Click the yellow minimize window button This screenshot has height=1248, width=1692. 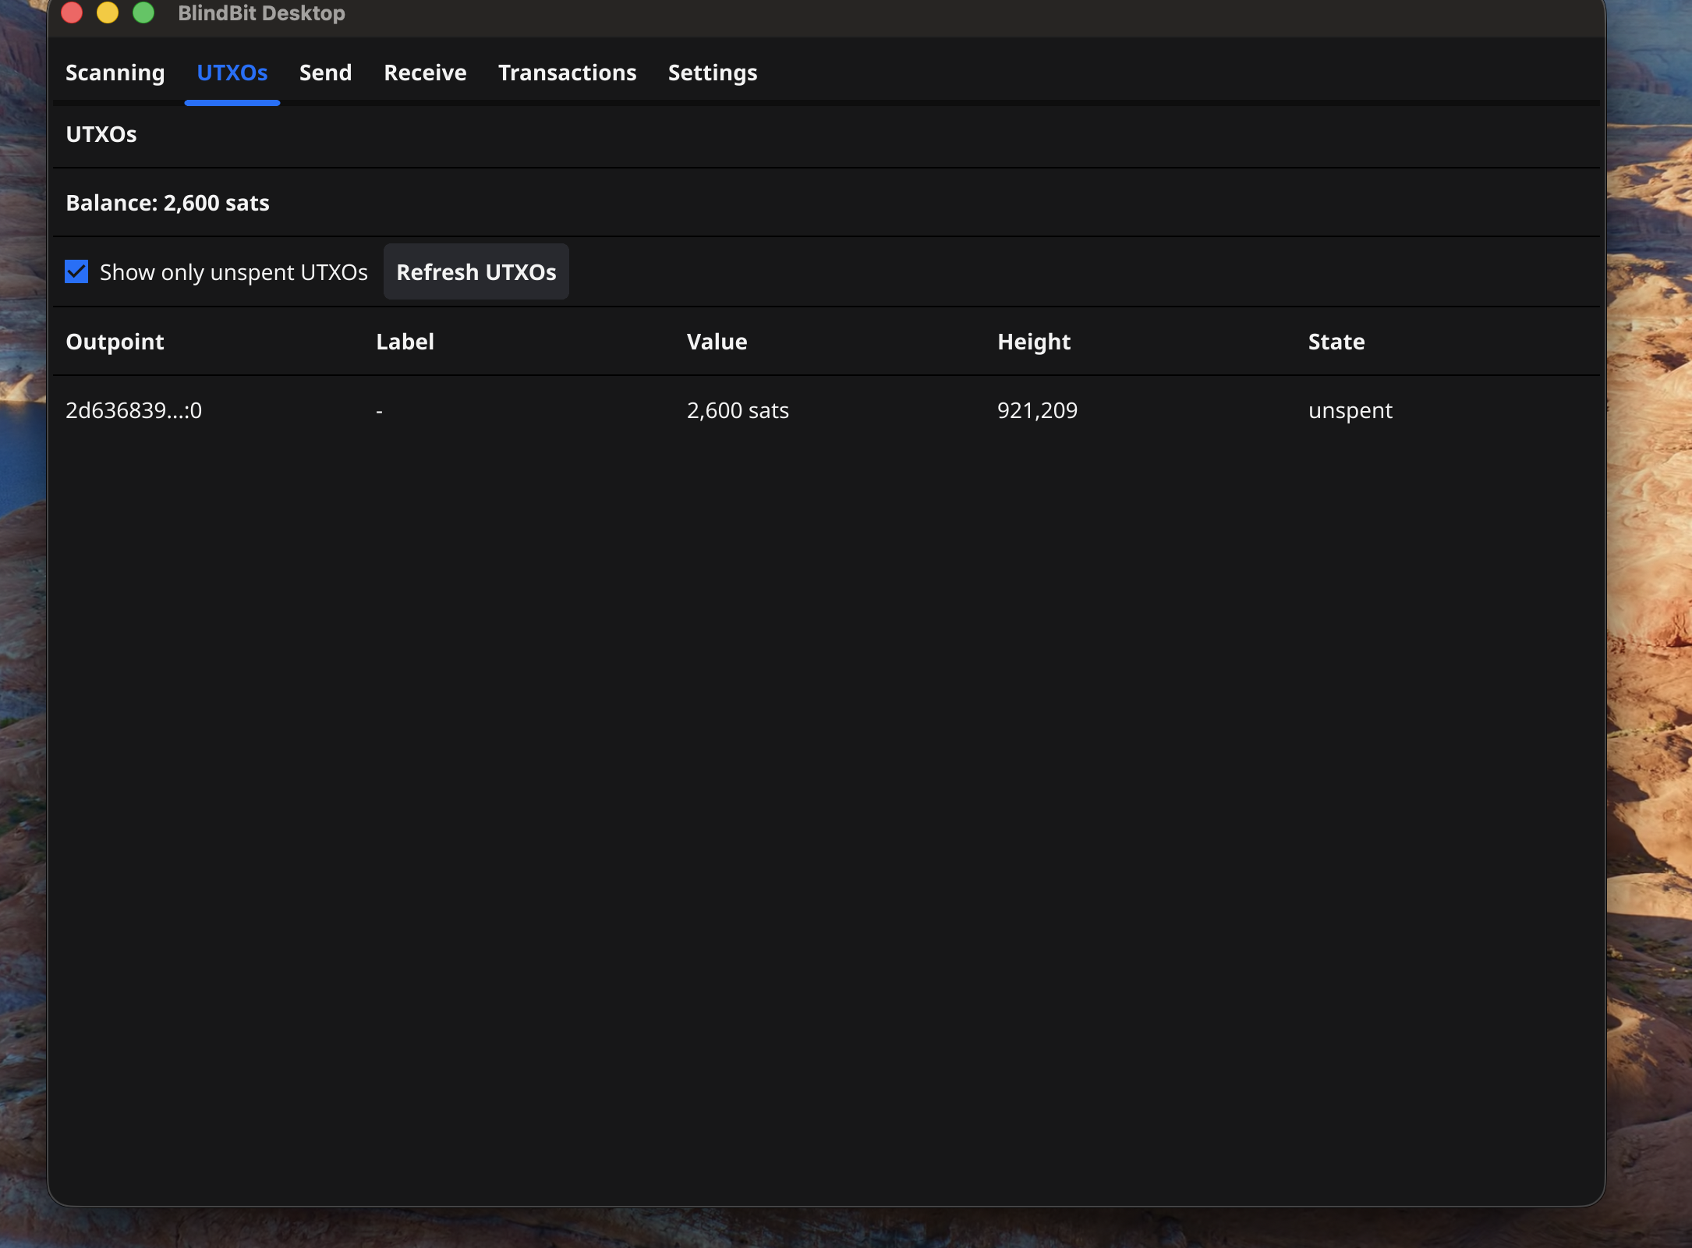(x=108, y=12)
